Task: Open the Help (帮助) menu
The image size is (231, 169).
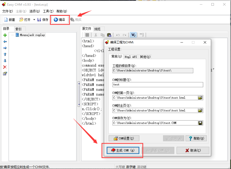Action: pos(62,11)
